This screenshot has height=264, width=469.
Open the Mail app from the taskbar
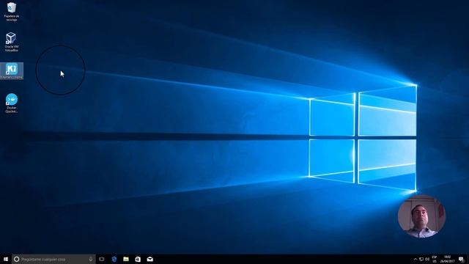pos(149,259)
